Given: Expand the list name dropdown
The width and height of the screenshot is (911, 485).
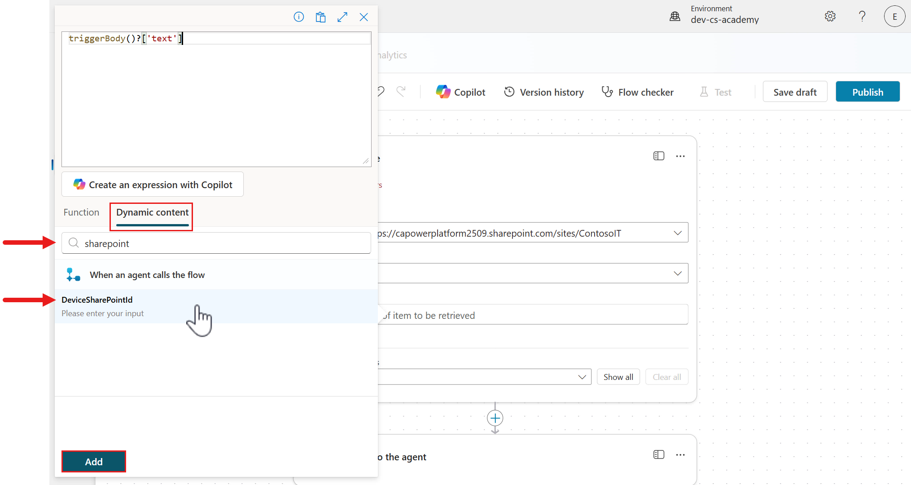Looking at the screenshot, I should (678, 273).
